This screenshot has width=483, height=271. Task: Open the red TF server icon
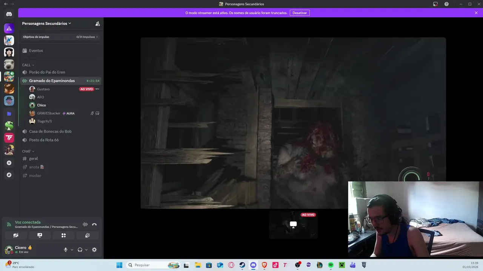(x=9, y=138)
